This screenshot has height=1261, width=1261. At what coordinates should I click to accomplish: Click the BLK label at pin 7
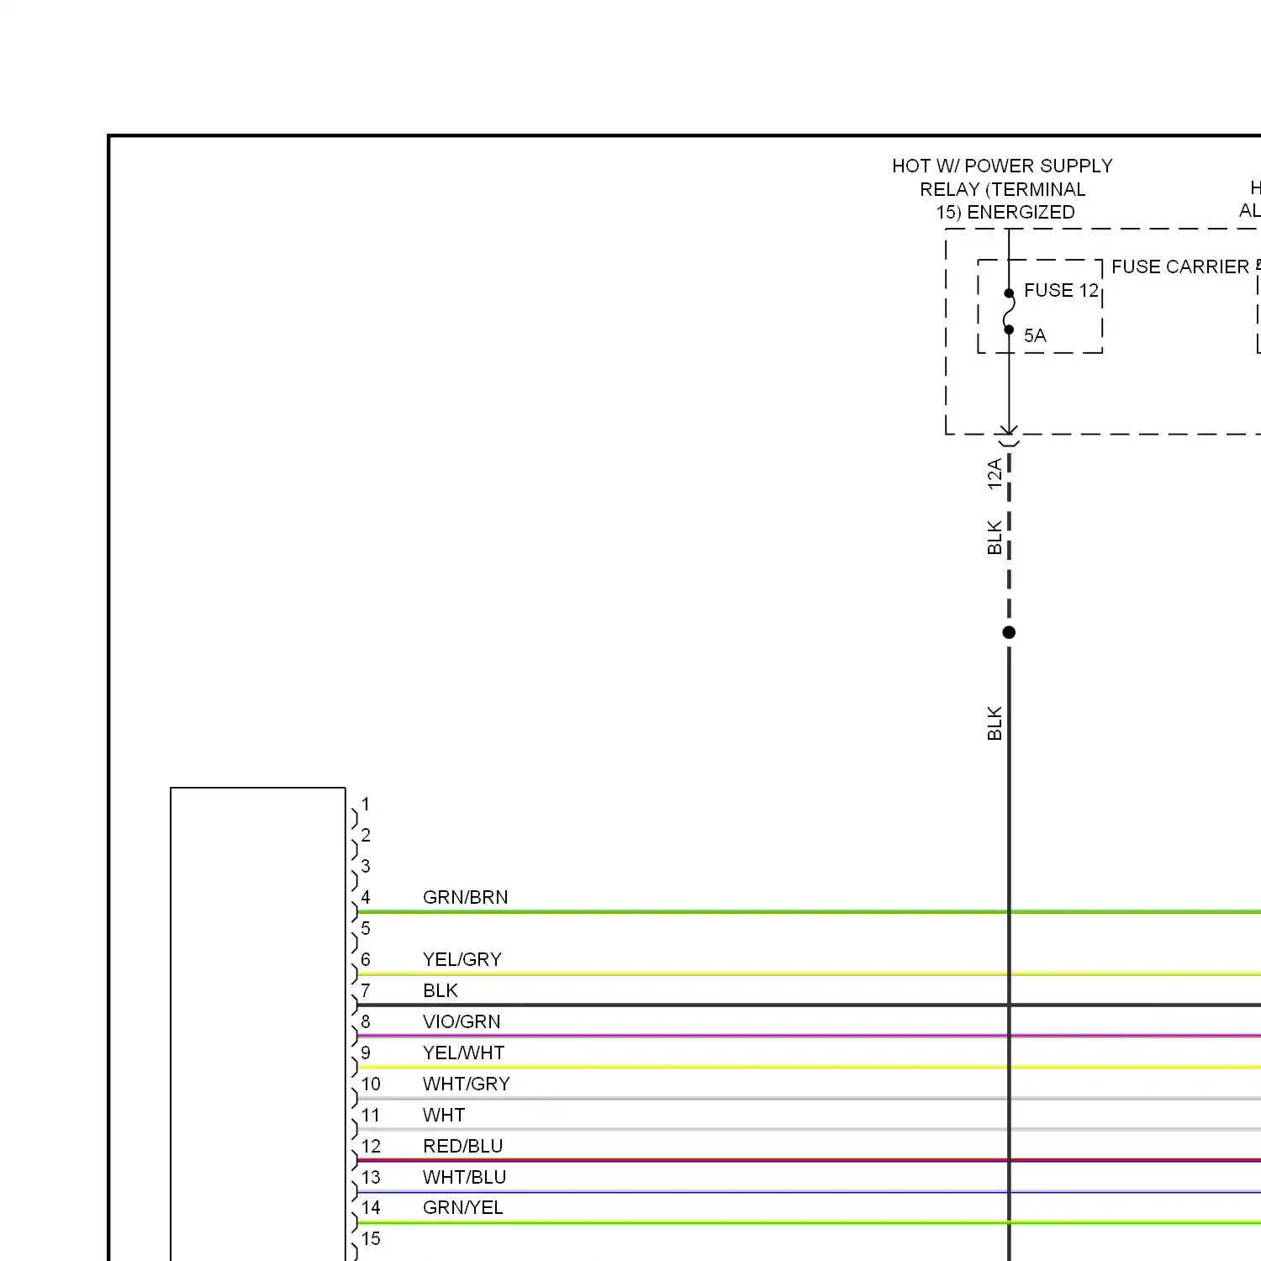440,990
